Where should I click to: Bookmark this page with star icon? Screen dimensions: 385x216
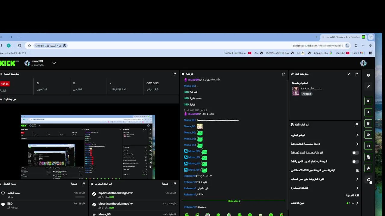29,46
